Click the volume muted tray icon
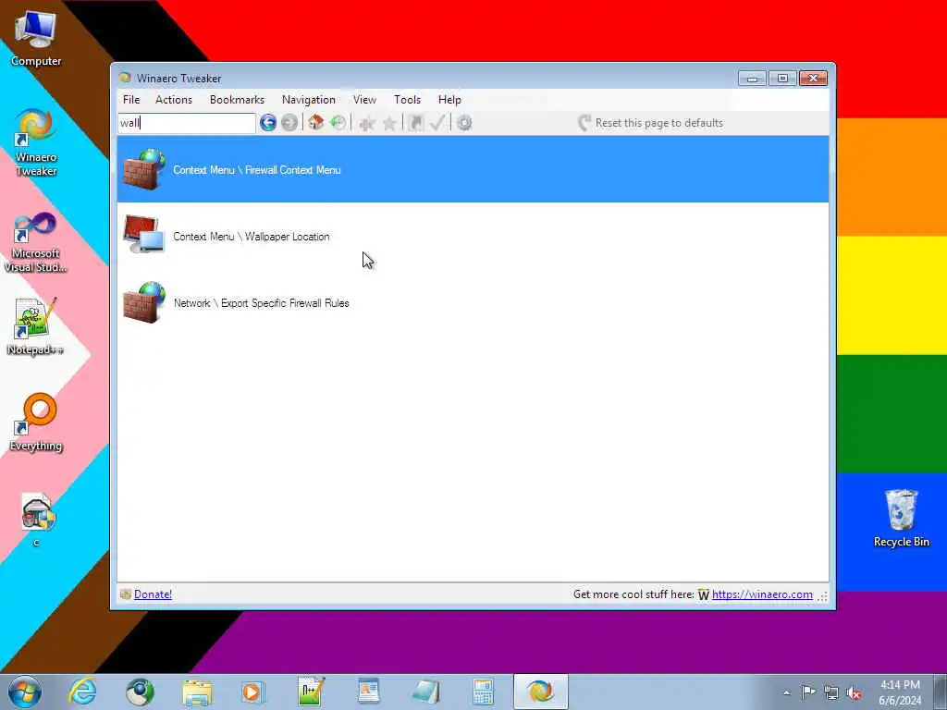This screenshot has height=710, width=947. [854, 693]
